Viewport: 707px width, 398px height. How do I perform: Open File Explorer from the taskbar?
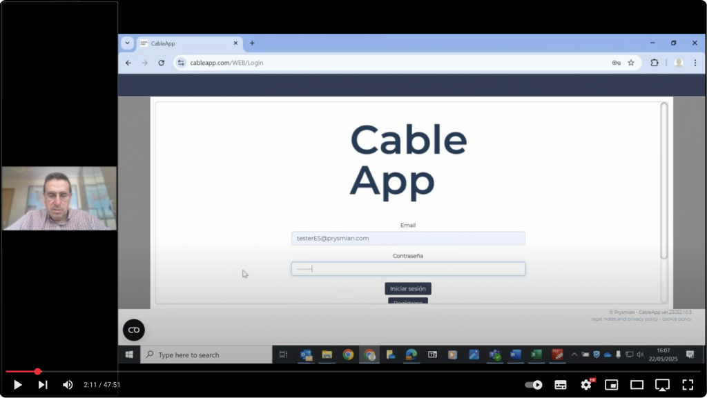[327, 355]
